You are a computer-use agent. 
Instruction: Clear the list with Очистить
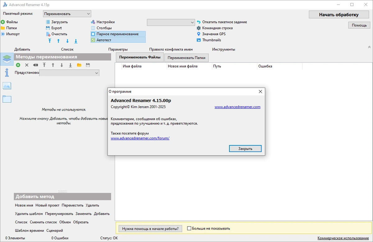(57, 34)
